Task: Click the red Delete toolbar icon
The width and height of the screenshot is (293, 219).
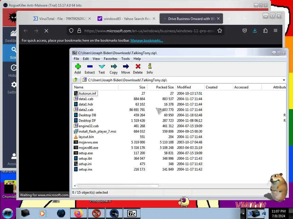Action: pos(138,69)
